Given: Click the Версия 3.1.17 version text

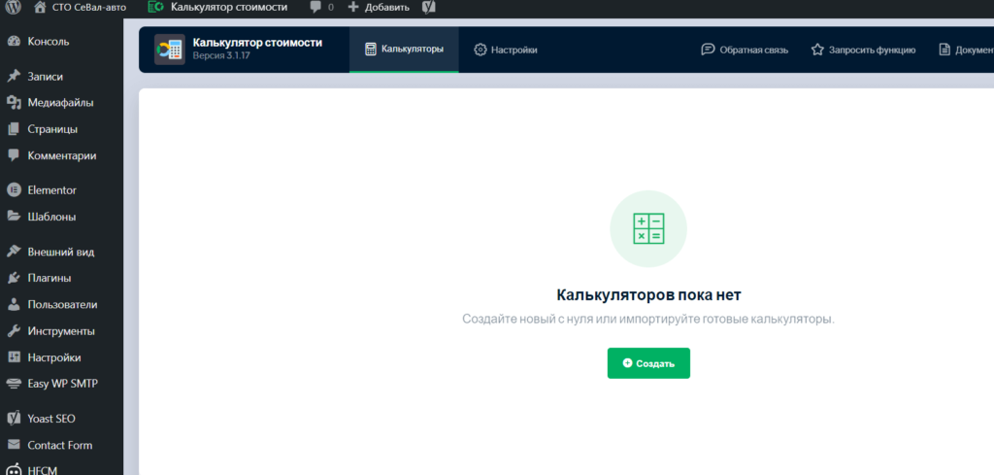Looking at the screenshot, I should pos(221,55).
